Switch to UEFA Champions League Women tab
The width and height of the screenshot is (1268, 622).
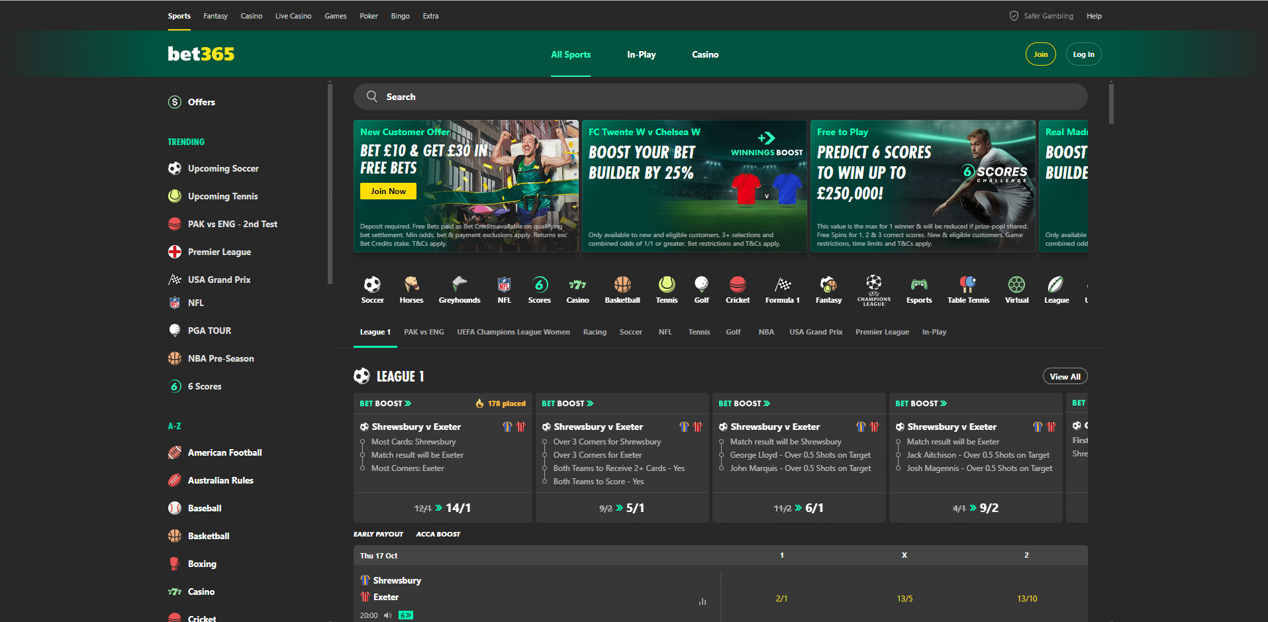tap(513, 332)
